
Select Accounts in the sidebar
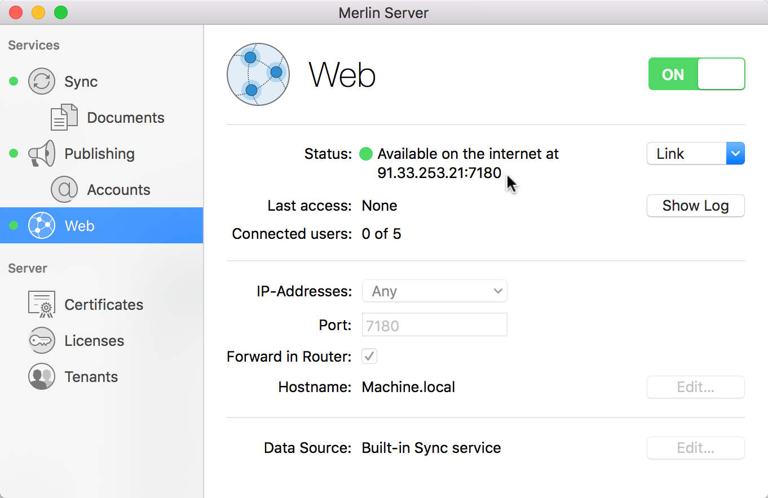[101, 189]
